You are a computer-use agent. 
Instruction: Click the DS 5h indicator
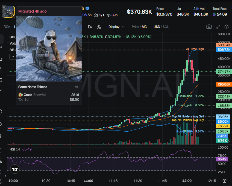click(87, 15)
